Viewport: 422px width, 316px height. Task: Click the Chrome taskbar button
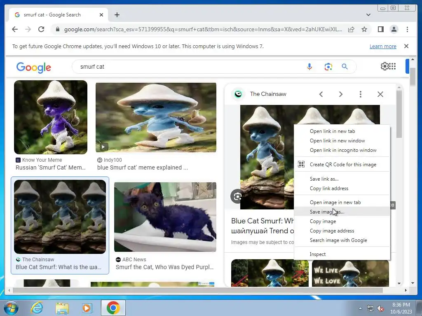click(x=113, y=308)
